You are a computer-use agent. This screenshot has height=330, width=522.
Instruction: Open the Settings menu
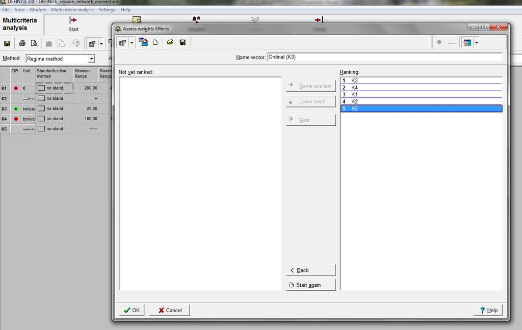(107, 10)
